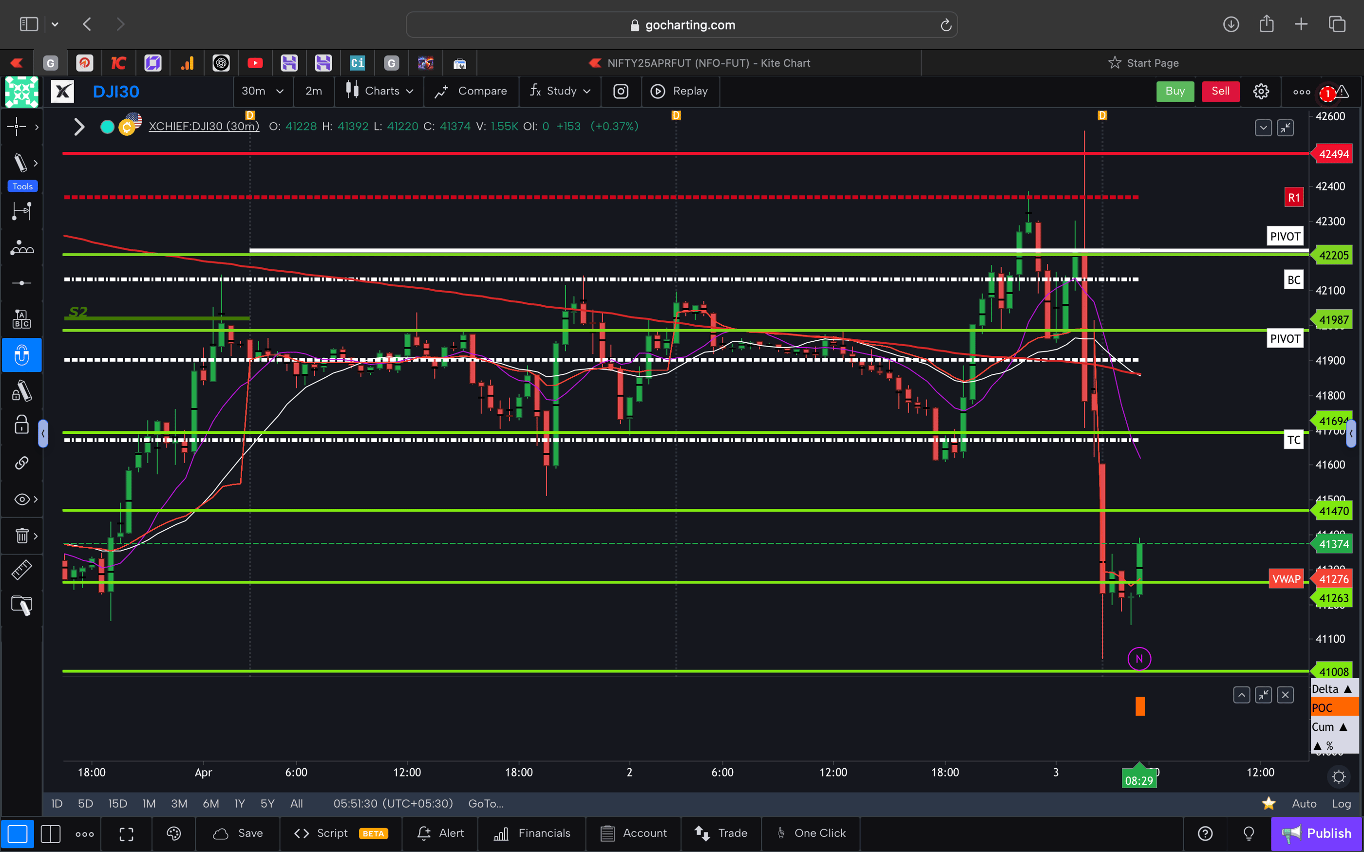This screenshot has width=1364, height=852.
Task: Click the trash icon to delete drawings
Action: 20,536
